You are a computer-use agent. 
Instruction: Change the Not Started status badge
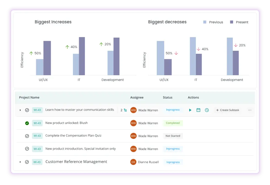click(x=173, y=136)
